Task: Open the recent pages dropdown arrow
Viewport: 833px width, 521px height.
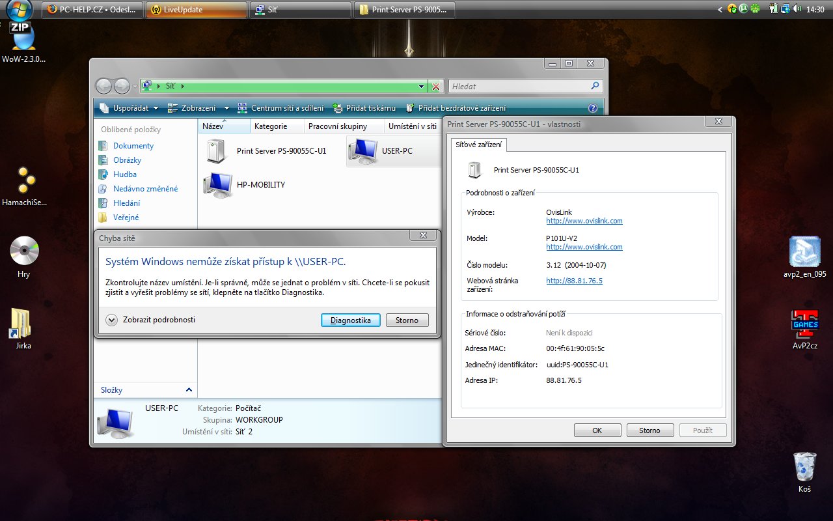Action: (x=135, y=86)
